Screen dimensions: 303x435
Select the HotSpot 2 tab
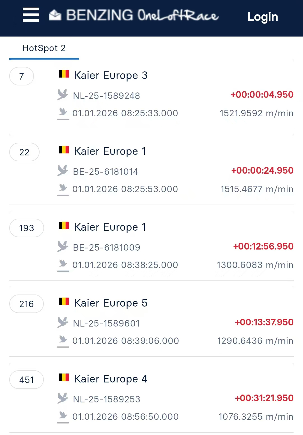(44, 48)
